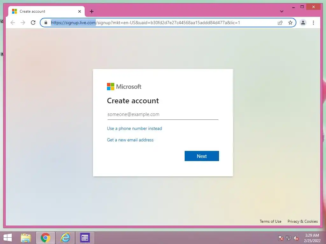Launch Internet Explorer from the taskbar
This screenshot has height=244, width=326.
point(65,238)
